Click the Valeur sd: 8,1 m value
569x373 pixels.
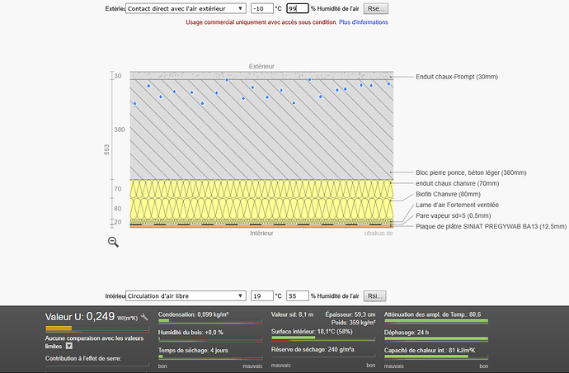pyautogui.click(x=292, y=314)
